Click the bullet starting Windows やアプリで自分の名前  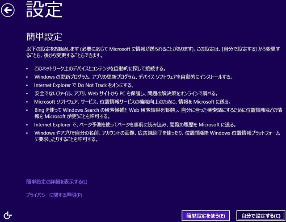157,136
